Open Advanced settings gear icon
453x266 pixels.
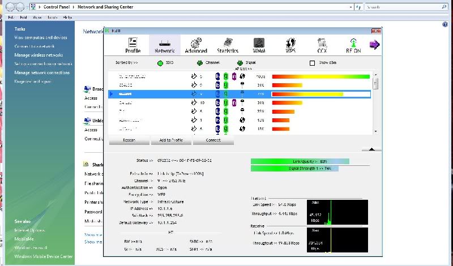[195, 45]
